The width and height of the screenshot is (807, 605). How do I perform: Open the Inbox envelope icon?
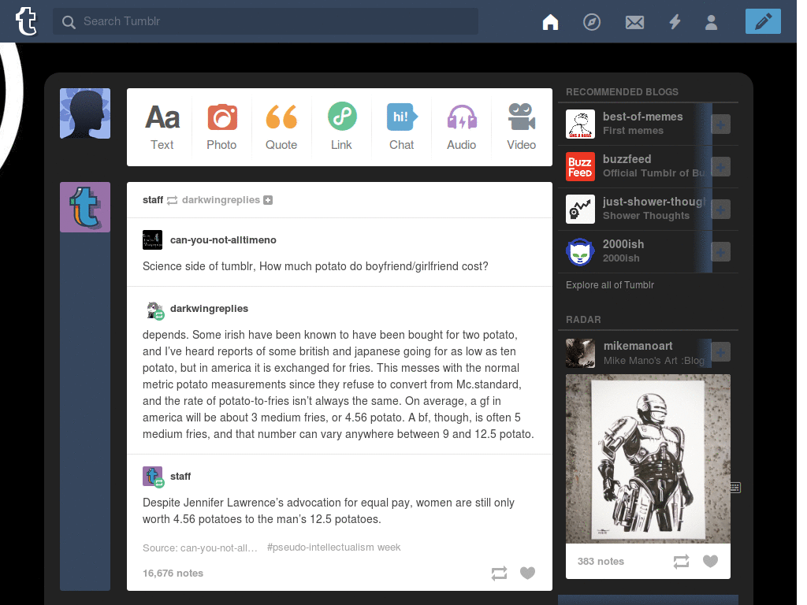click(x=634, y=22)
